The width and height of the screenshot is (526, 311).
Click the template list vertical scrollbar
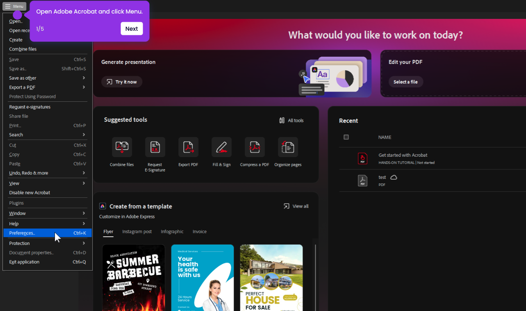pyautogui.click(x=315, y=277)
